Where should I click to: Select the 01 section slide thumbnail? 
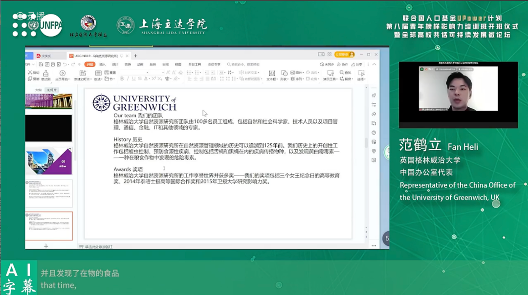click(x=48, y=161)
